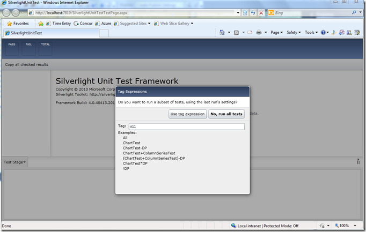Click the !DP example text

pos(126,168)
